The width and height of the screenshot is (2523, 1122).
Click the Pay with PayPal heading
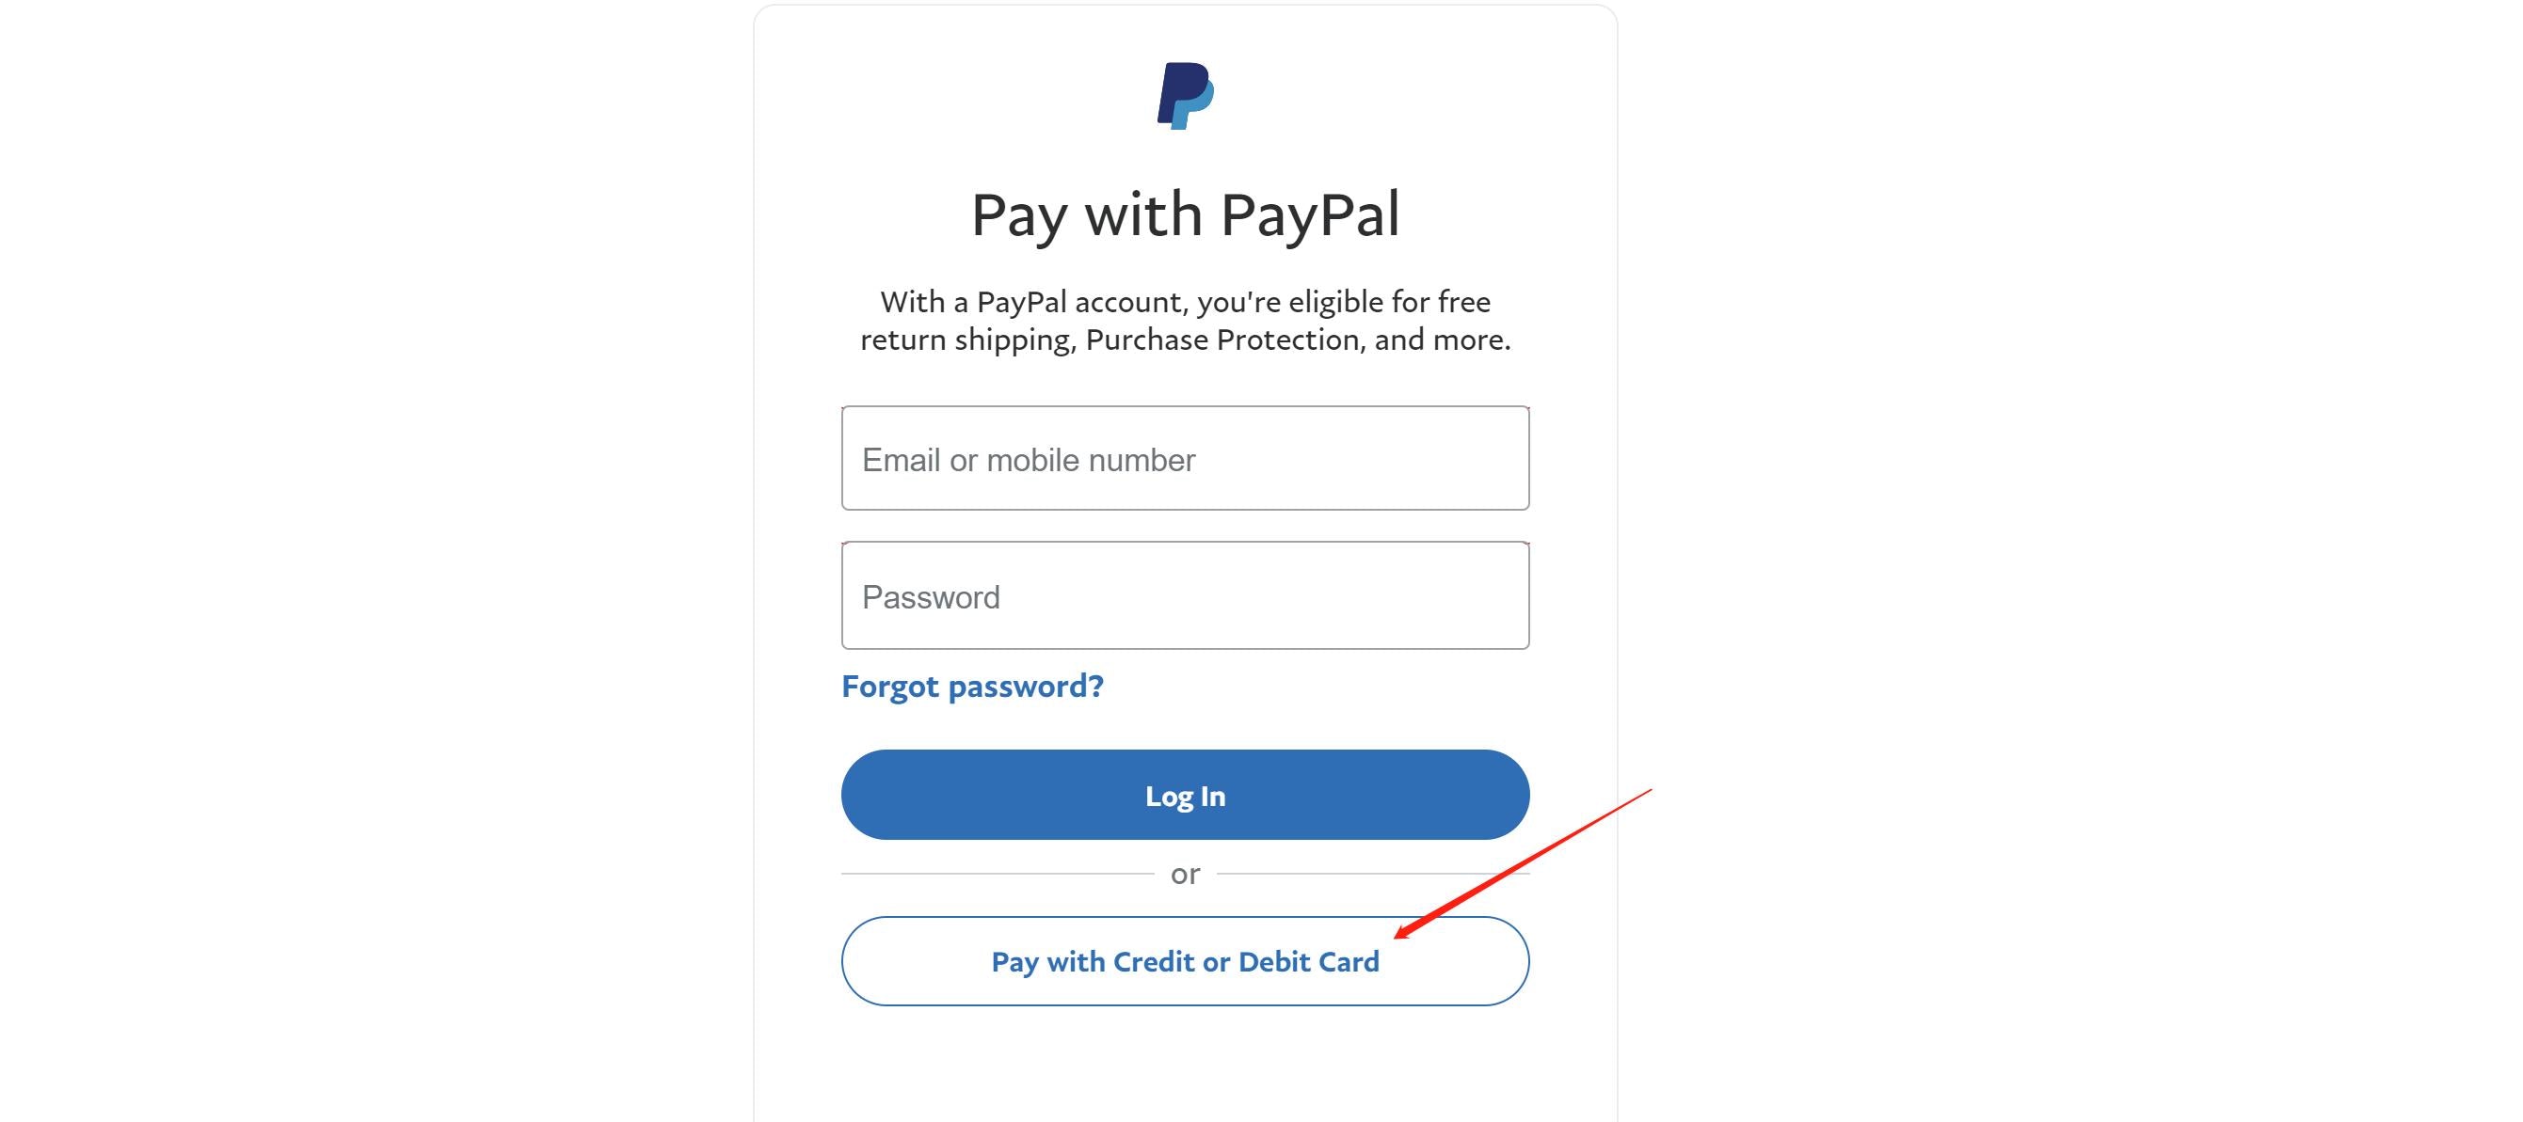1184,214
